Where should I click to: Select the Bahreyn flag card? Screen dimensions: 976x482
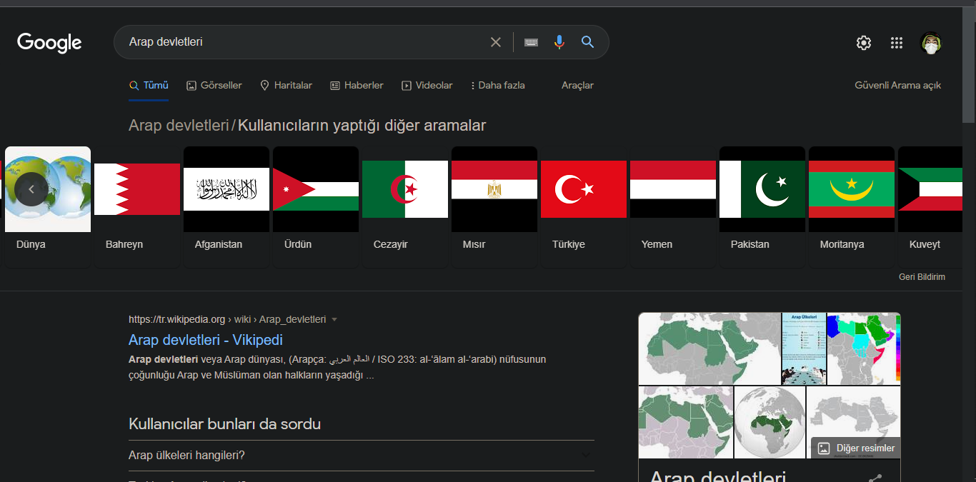tap(137, 206)
